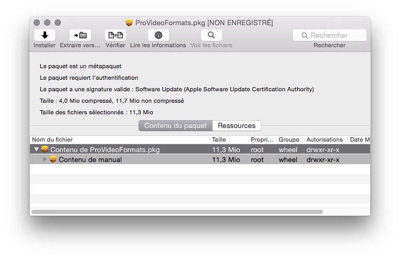This screenshot has height=258, width=400.
Task: Switch to Contenu du paquet tab
Action: (x=175, y=126)
